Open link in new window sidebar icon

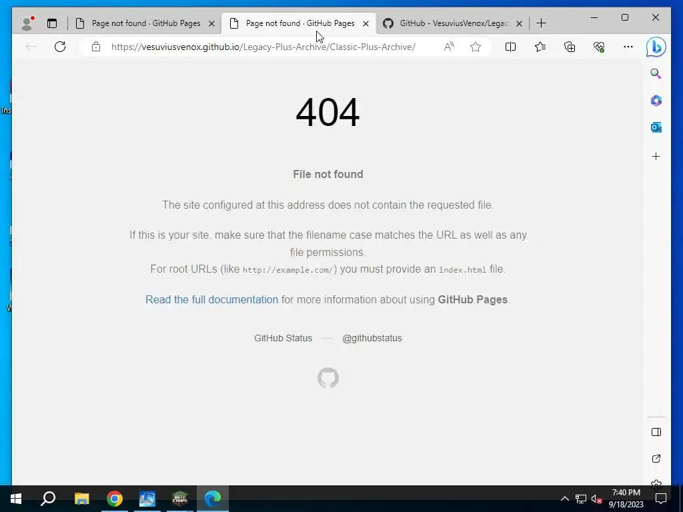(x=656, y=459)
